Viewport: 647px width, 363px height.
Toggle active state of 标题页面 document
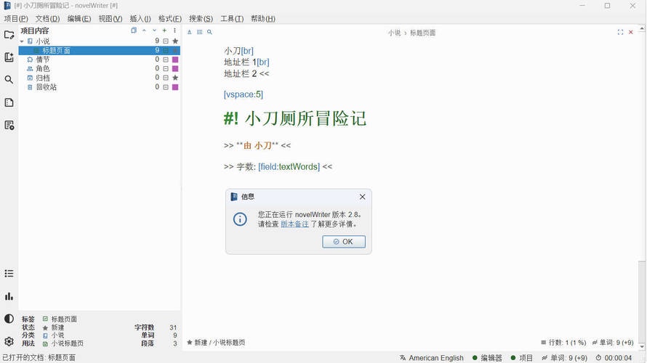click(x=166, y=51)
